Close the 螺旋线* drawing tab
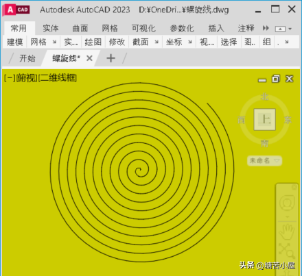Viewport: 302px width, 276px height. click(x=89, y=58)
